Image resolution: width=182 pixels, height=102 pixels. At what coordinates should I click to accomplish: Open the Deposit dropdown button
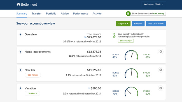pyautogui.click(x=123, y=24)
